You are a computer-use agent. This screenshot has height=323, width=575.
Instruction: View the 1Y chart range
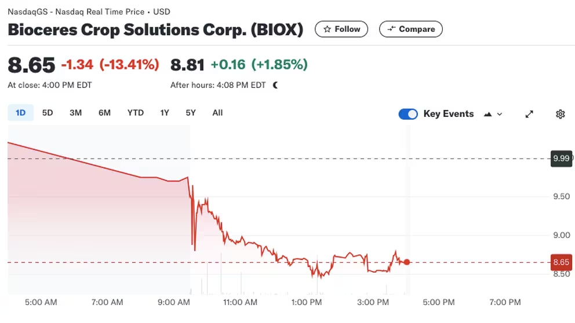coord(165,113)
